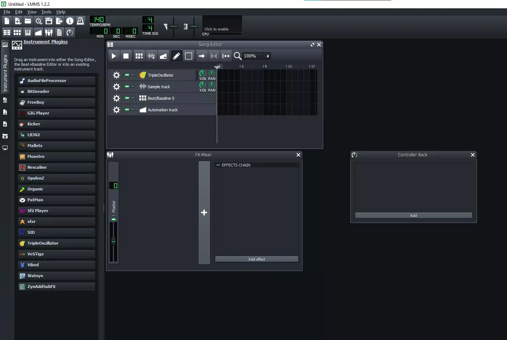
Task: Toggle solo on the Sample track
Action: pos(133,86)
